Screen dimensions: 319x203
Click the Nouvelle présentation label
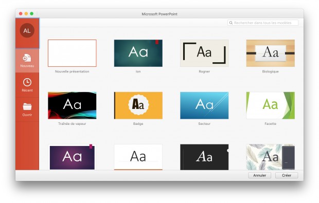coord(72,71)
